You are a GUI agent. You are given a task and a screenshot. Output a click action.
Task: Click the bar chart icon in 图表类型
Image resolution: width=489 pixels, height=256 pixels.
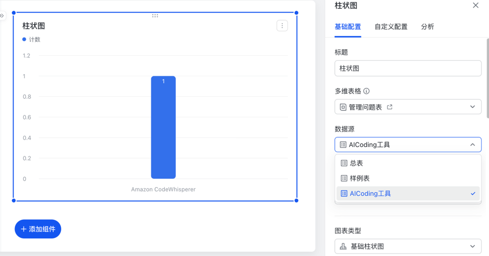coord(343,247)
